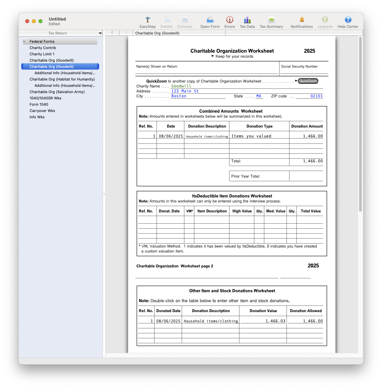Open Charitable Org (Salvation Army) worksheet
This screenshot has height=389, width=382.
coord(57,92)
